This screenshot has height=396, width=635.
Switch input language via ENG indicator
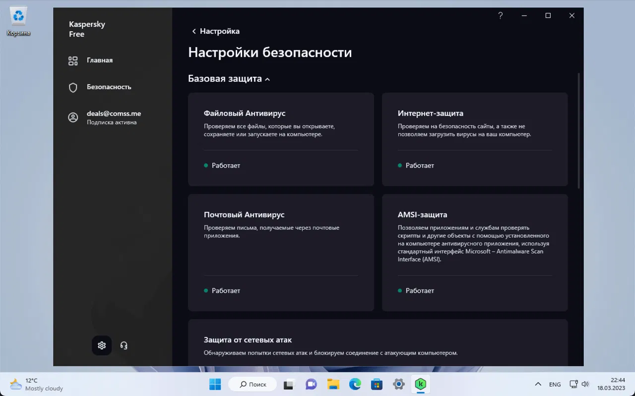[555, 385]
